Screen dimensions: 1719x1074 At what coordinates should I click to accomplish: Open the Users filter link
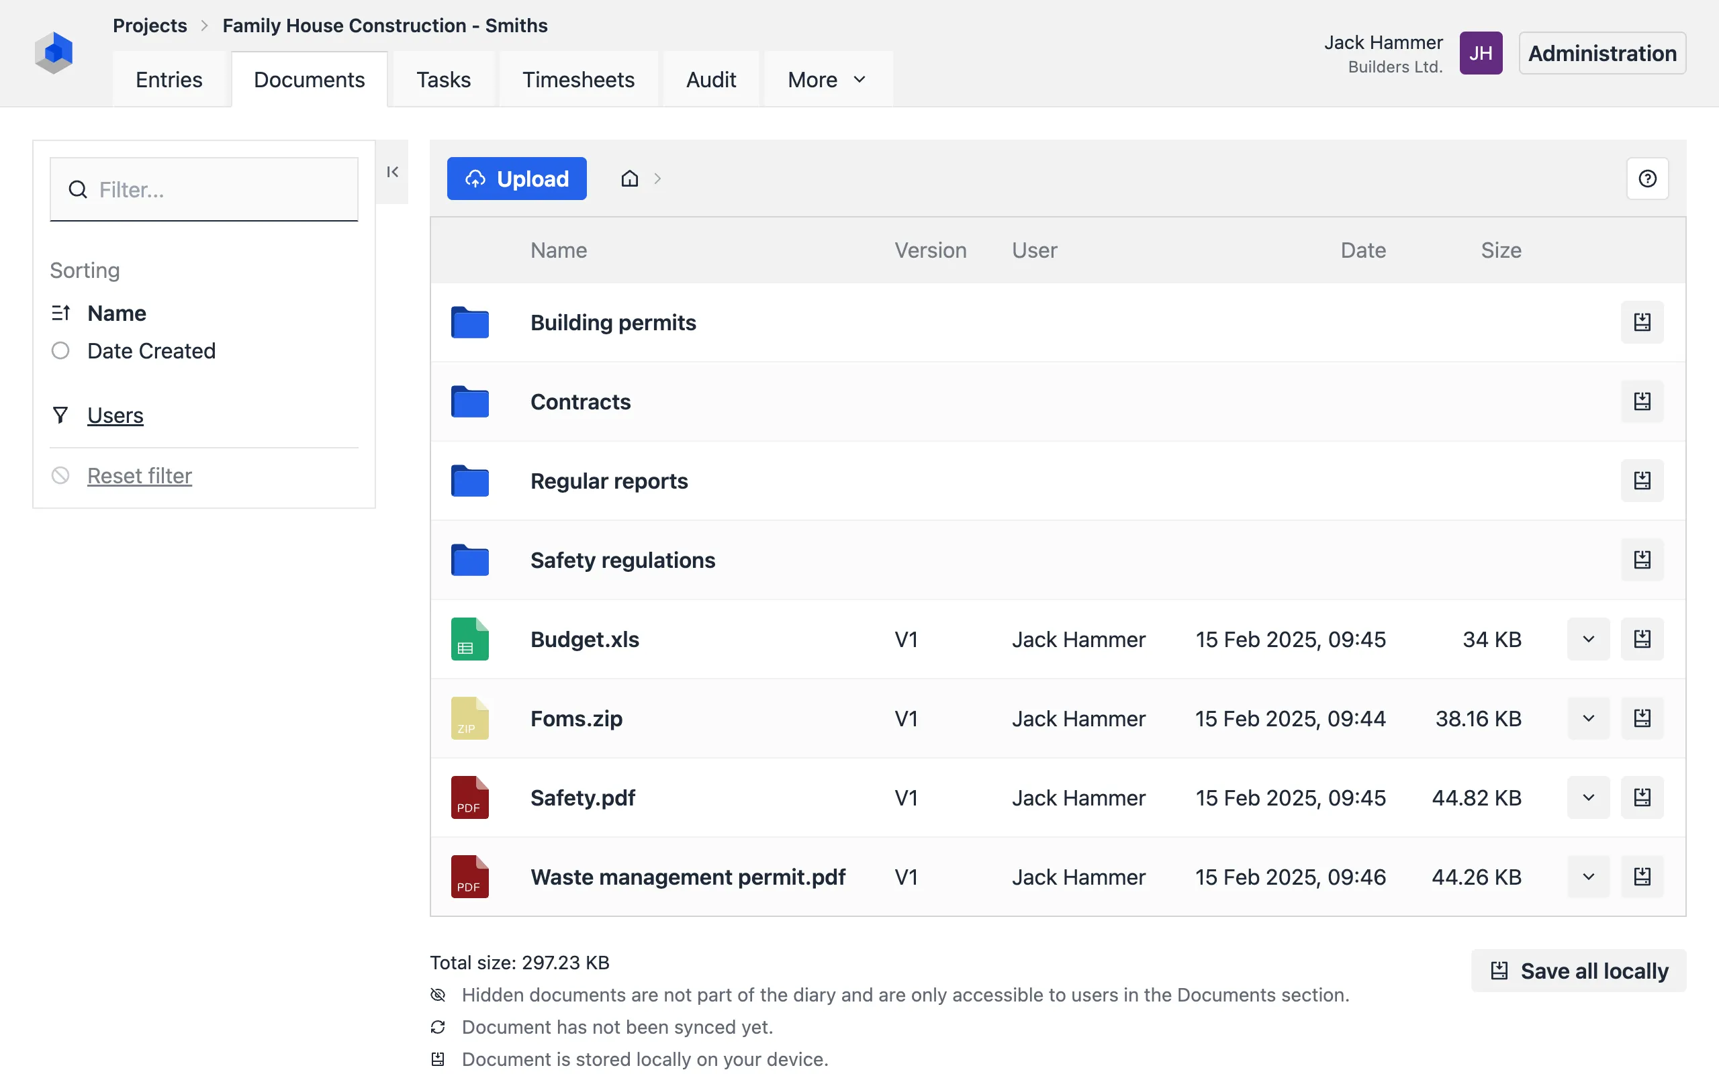115,415
